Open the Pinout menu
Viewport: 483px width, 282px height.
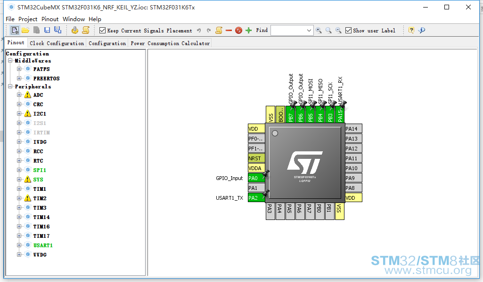(x=50, y=19)
